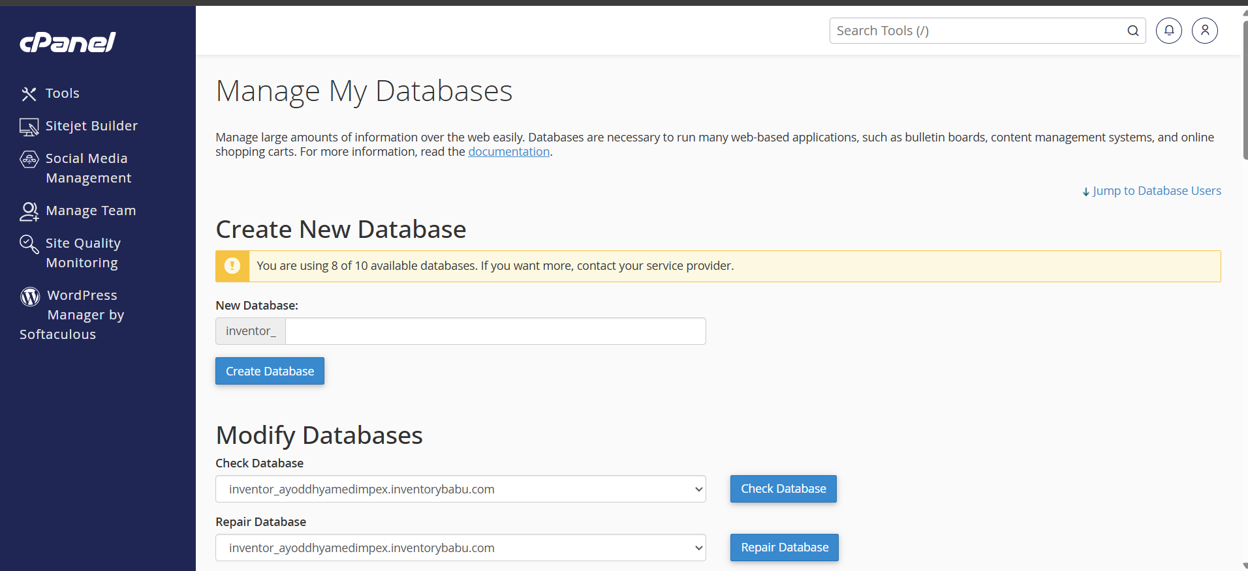Open the notifications bell icon

pyautogui.click(x=1169, y=31)
